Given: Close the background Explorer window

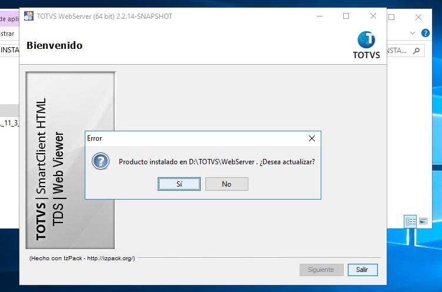Looking at the screenshot, I should 418,17.
